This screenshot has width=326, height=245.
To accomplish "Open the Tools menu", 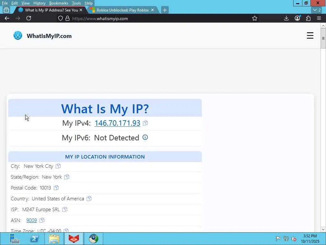I will point(76,3).
